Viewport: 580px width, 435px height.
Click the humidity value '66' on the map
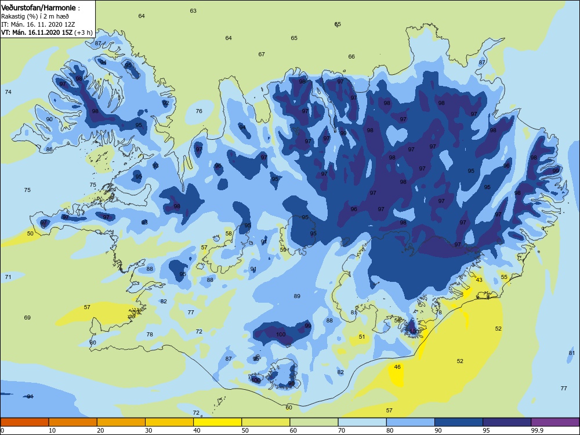(x=351, y=57)
